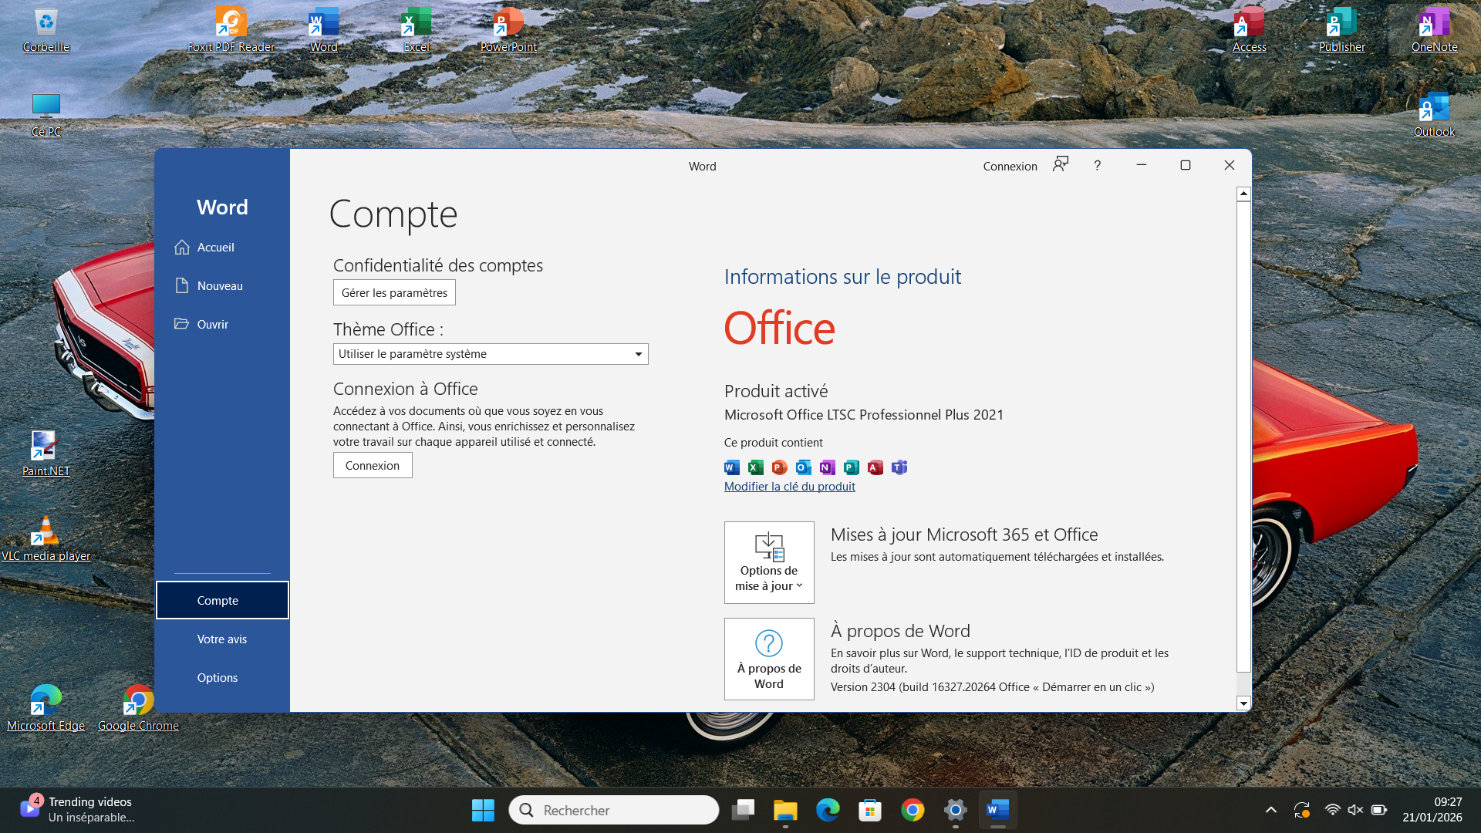
Task: Open File Explorer from the taskbar
Action: click(785, 810)
